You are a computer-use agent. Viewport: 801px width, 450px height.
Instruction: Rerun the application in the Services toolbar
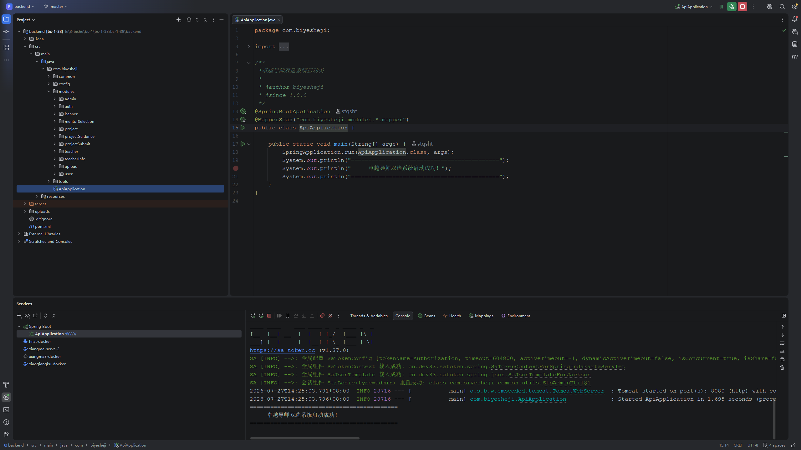(253, 316)
